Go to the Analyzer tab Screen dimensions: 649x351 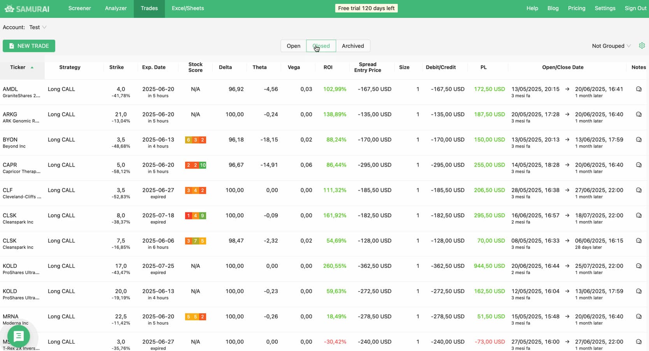[116, 8]
